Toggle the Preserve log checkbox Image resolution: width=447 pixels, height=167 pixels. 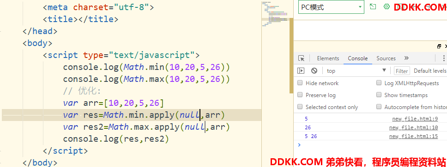pos(300,95)
